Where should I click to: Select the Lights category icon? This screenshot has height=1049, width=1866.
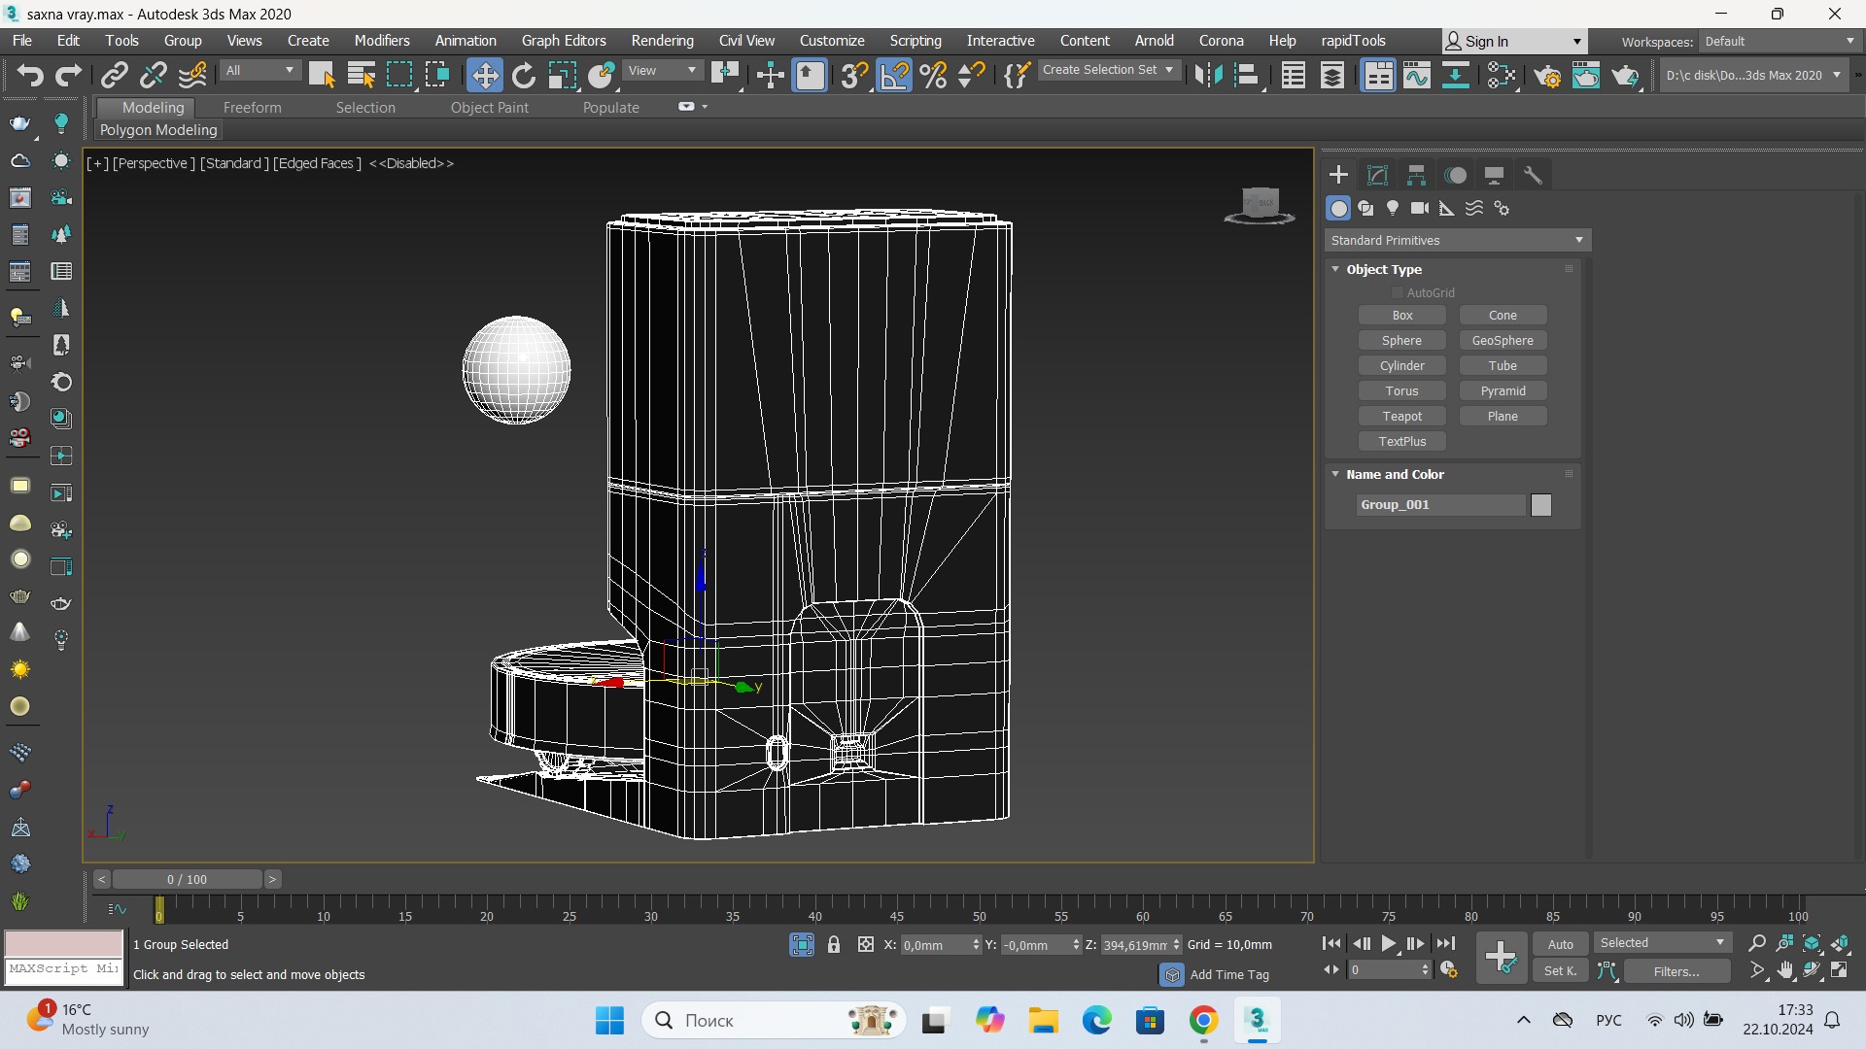coord(1393,208)
